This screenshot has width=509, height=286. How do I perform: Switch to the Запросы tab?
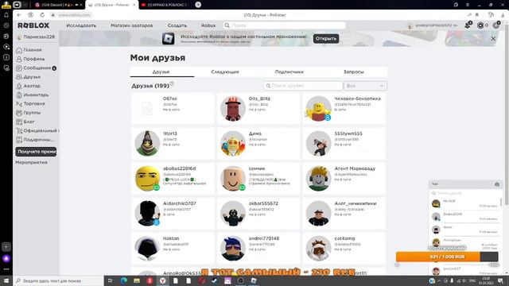click(x=353, y=71)
